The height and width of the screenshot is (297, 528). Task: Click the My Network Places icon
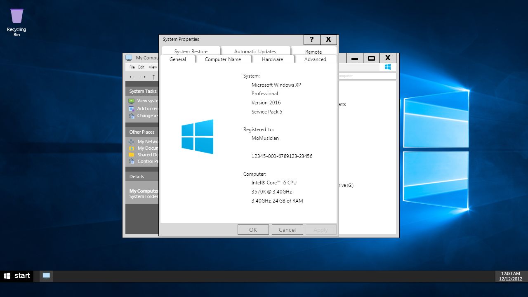tap(132, 141)
